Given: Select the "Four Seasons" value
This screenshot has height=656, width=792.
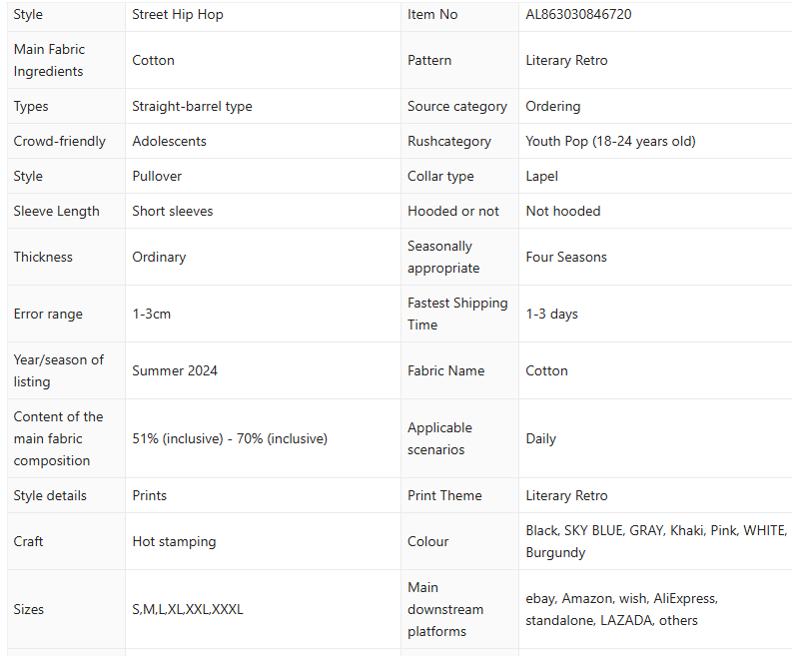Looking at the screenshot, I should [x=566, y=257].
